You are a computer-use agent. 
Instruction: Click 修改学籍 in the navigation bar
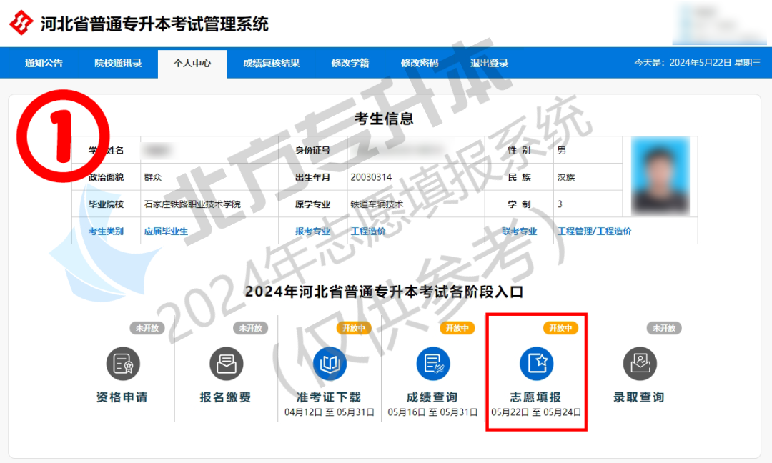pos(350,64)
